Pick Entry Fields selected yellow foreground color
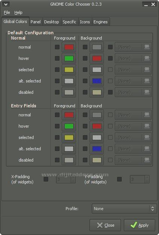The height and width of the screenshot is (235, 159). coord(69,137)
